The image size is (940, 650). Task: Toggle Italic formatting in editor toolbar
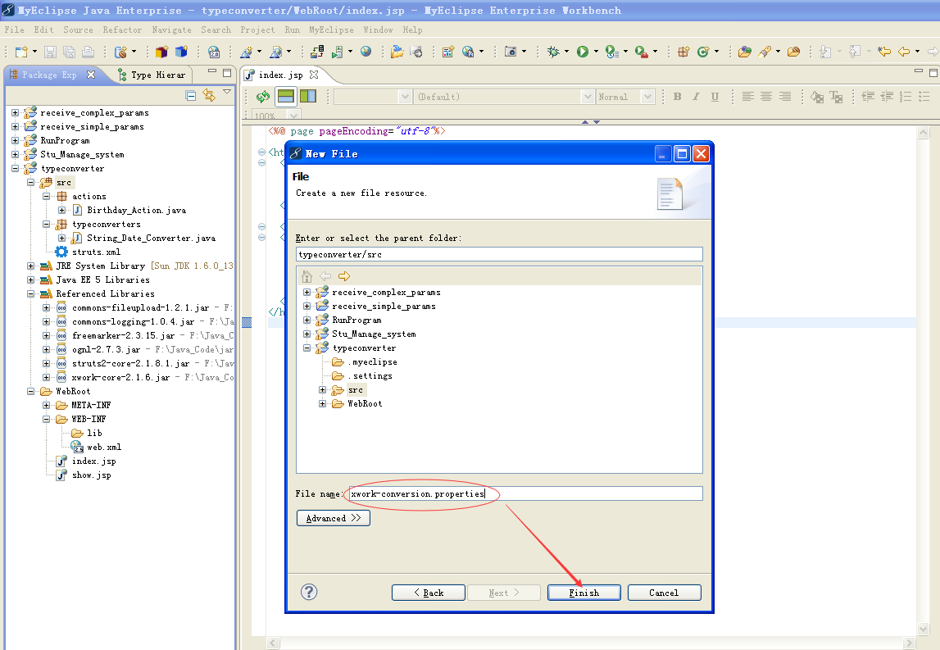click(x=696, y=97)
